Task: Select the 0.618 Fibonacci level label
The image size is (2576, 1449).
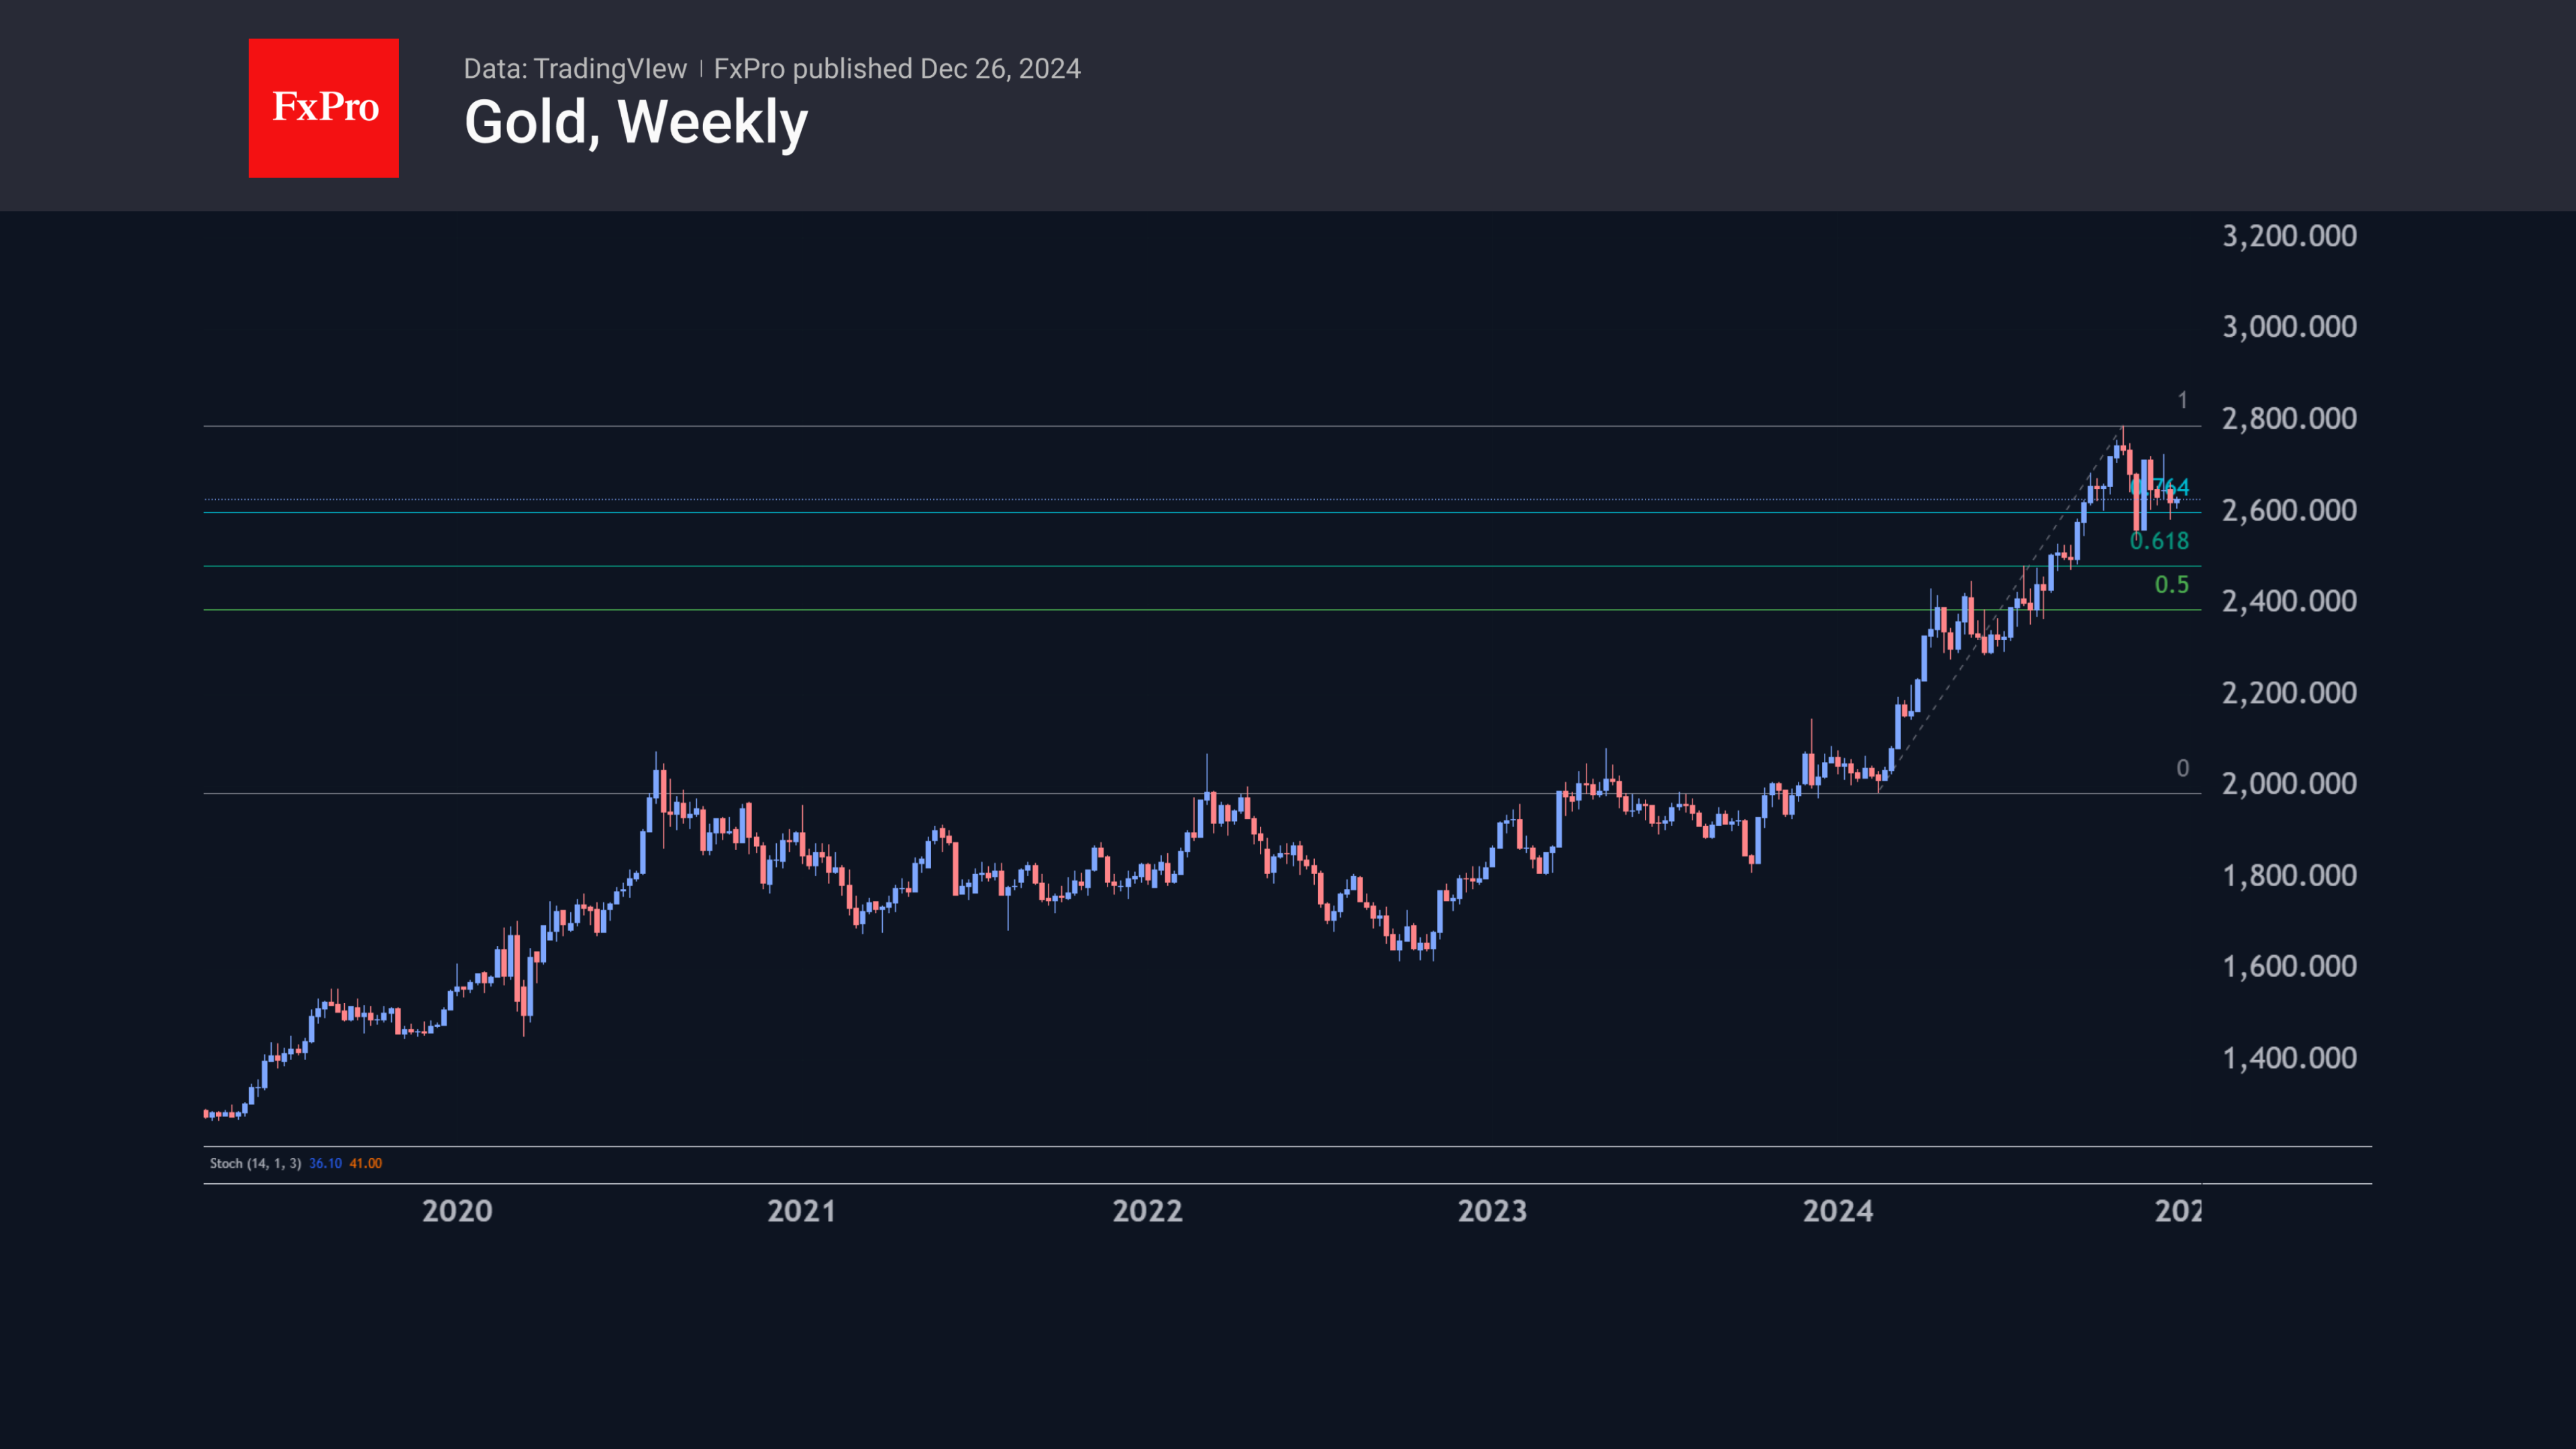Action: pyautogui.click(x=2159, y=541)
